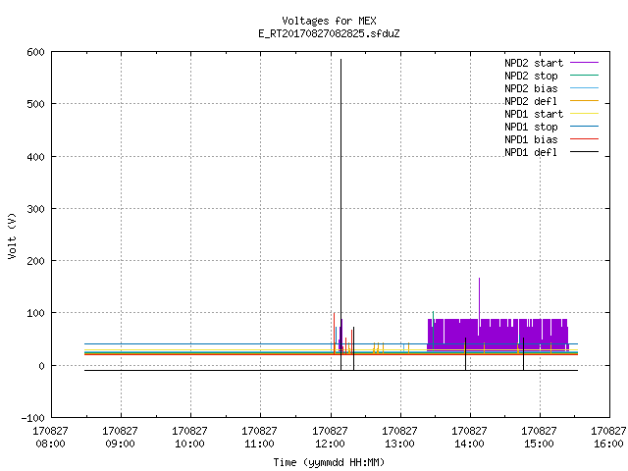Screen dimensions: 628x471
Task: Click the x-axis tick 170827 12:00
Action: [330, 438]
